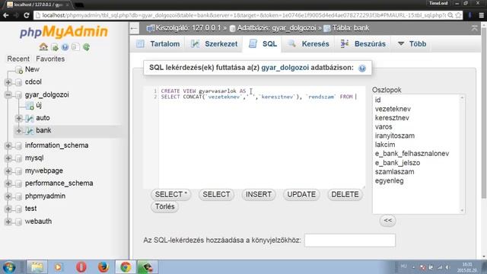Launch Opera from the taskbar

[x=81, y=267]
